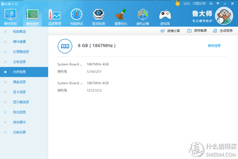
Task: Close the 鲁大师 window
Action: coord(232,4)
